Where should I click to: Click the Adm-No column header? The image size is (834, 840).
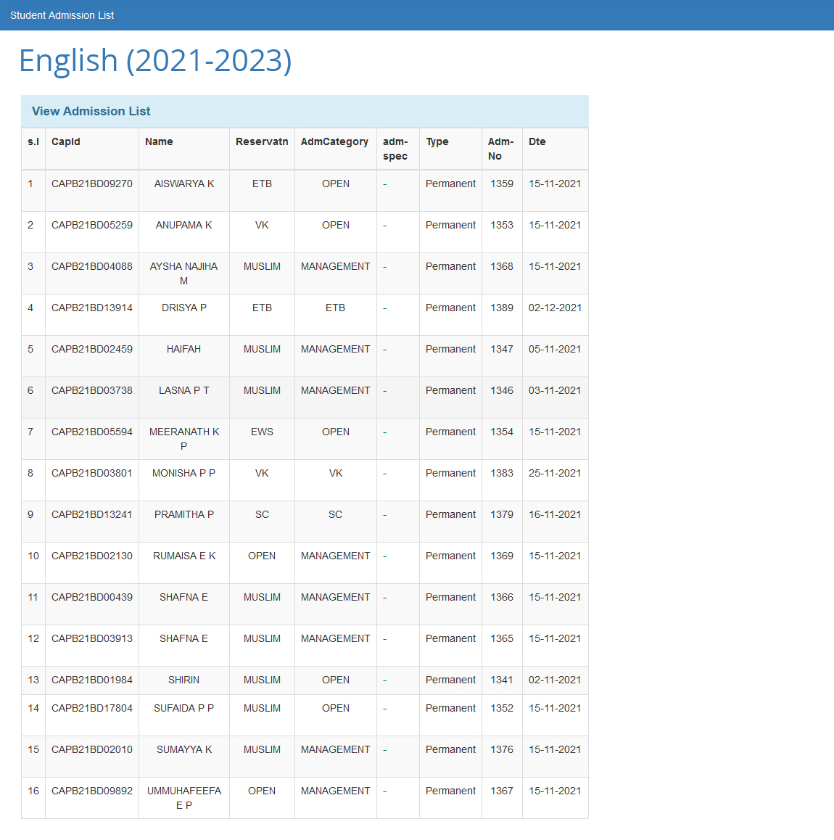pos(500,149)
